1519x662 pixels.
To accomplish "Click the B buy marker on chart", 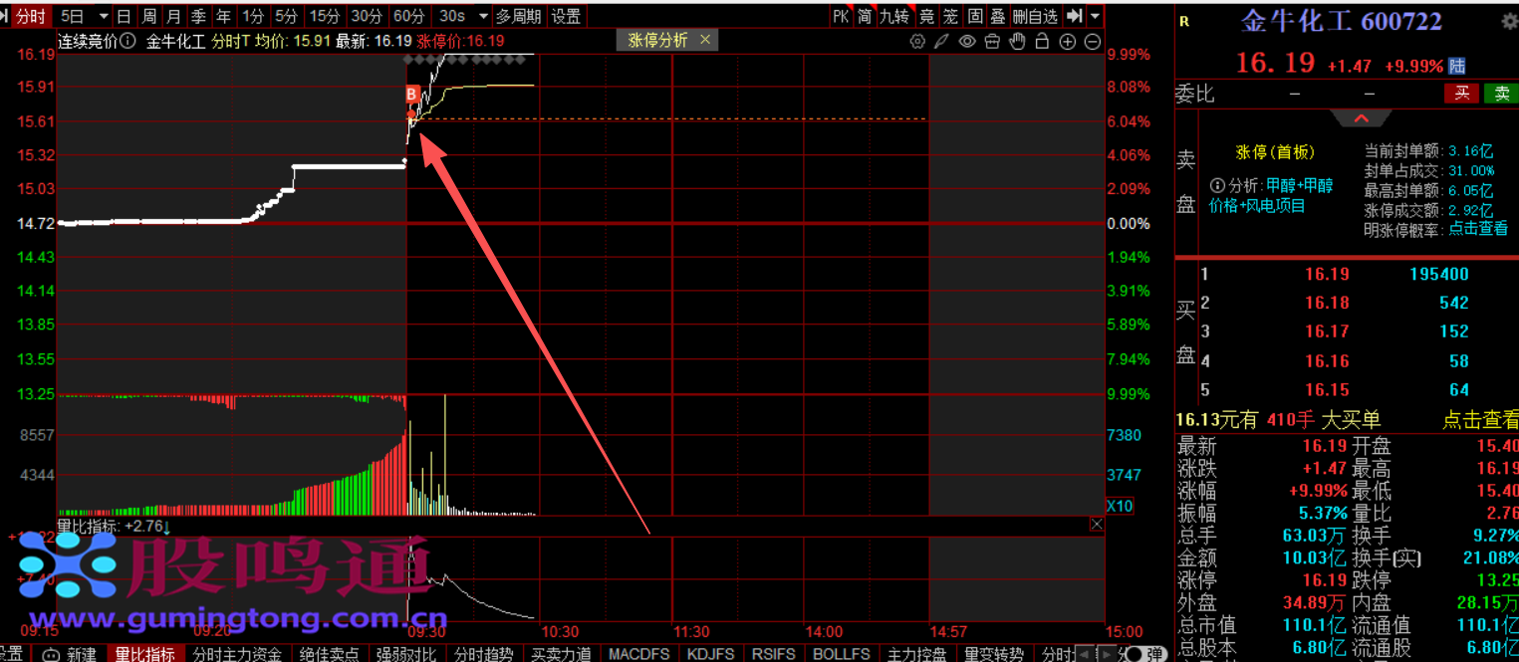I will point(411,95).
